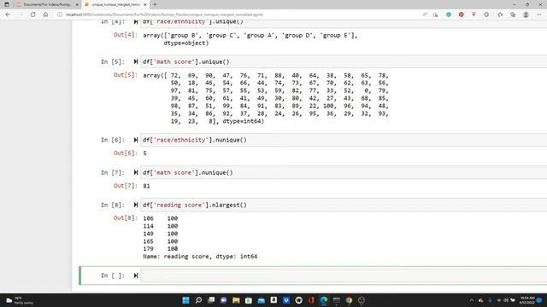Refresh the notebook page

point(32,14)
